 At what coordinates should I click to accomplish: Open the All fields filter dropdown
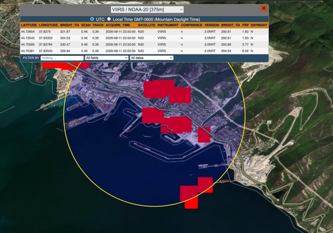[107, 58]
